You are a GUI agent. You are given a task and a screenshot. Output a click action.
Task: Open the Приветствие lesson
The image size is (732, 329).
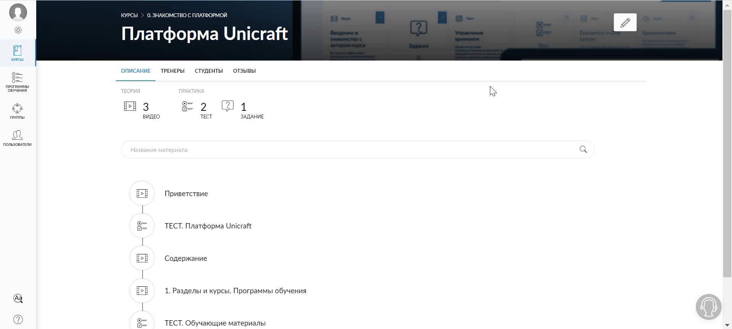click(x=186, y=193)
